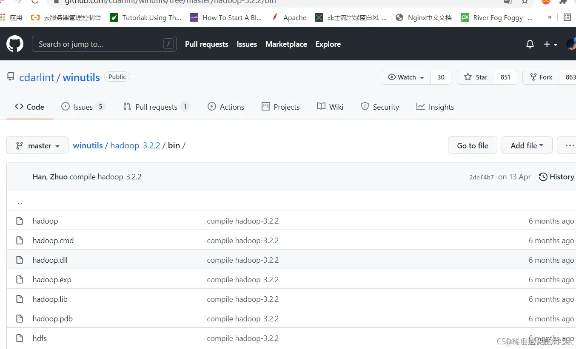This screenshot has width=576, height=349.
Task: Go to Marketplace
Action: coord(286,44)
